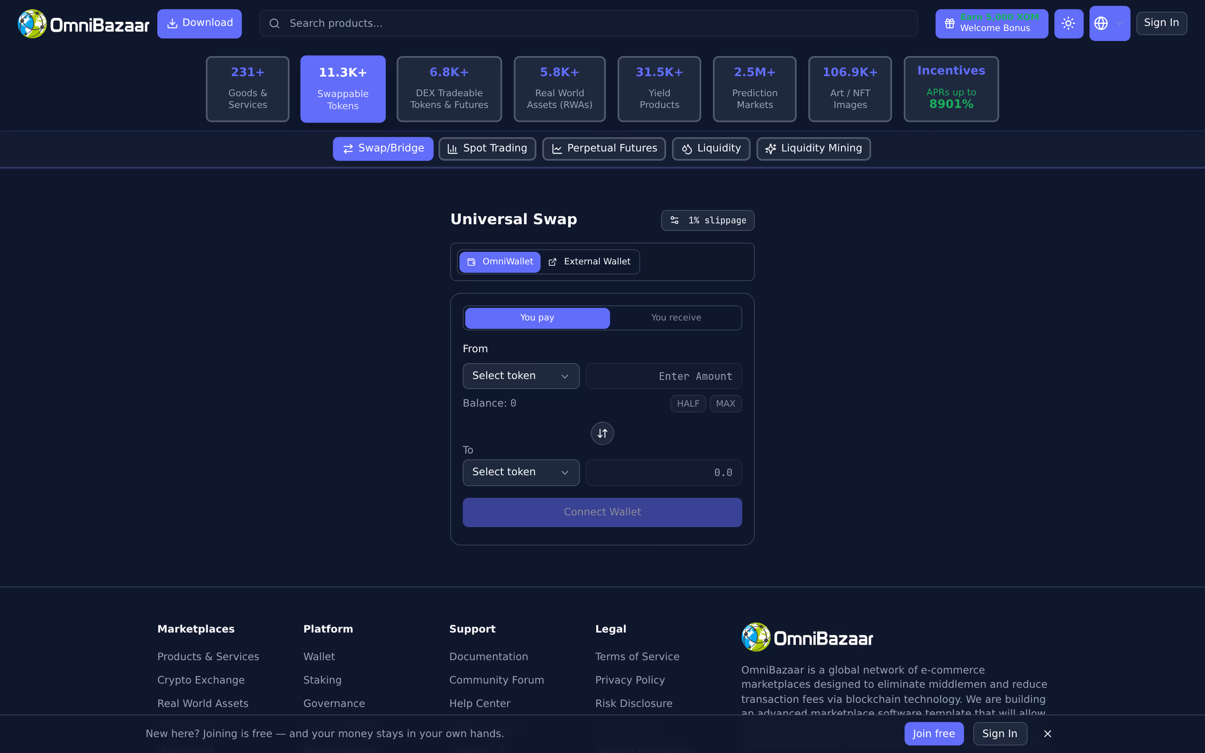Open the Goods & Services card
Viewport: 1205px width, 753px height.
tap(247, 89)
